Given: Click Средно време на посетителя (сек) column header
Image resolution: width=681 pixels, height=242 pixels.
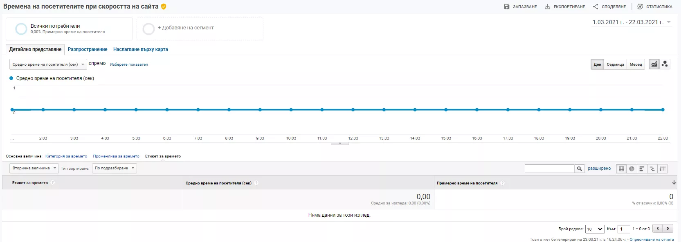Looking at the screenshot, I should (x=218, y=183).
